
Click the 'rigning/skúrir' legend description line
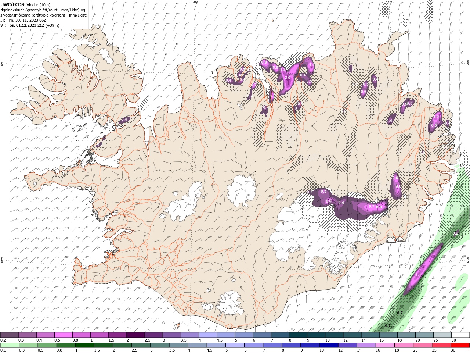click(42, 10)
